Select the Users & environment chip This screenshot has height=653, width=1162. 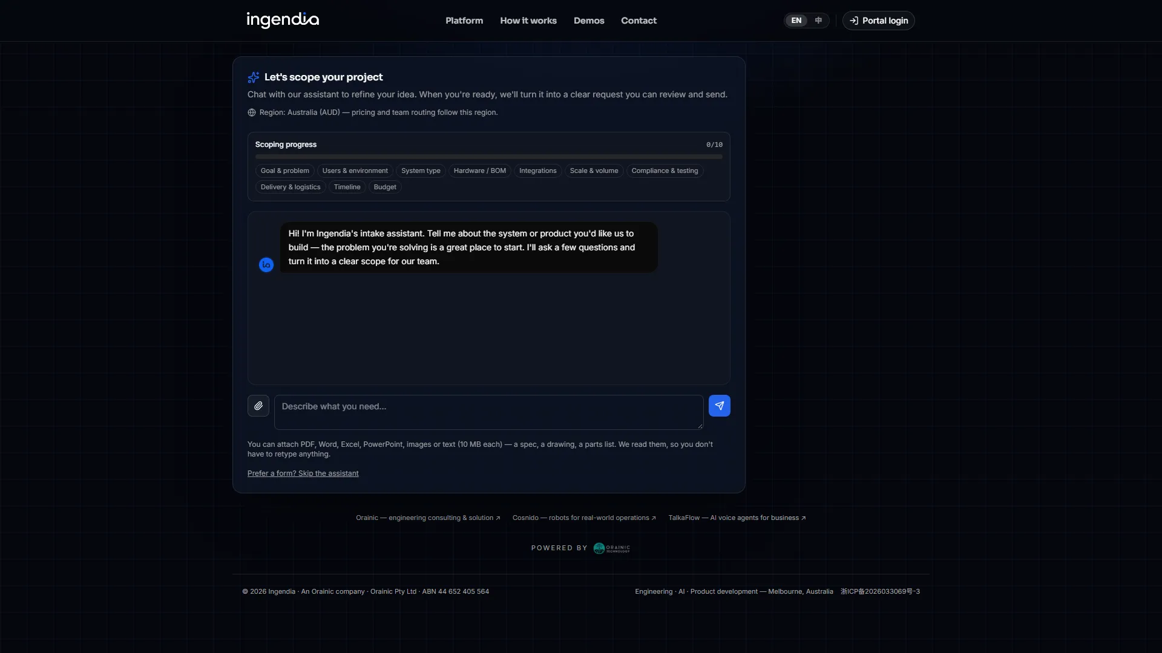tap(355, 171)
